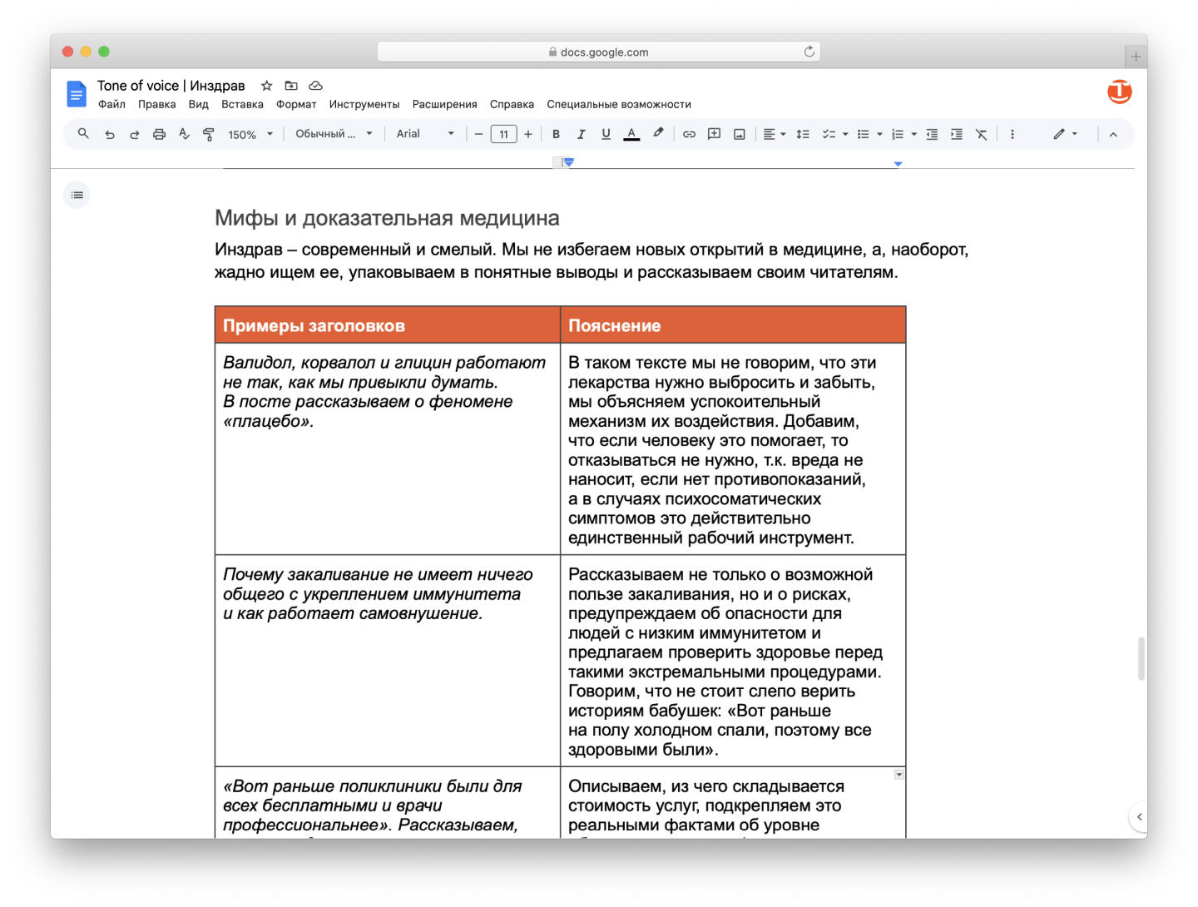Open the Инструменты menu
The width and height of the screenshot is (1198, 907).
pyautogui.click(x=364, y=105)
